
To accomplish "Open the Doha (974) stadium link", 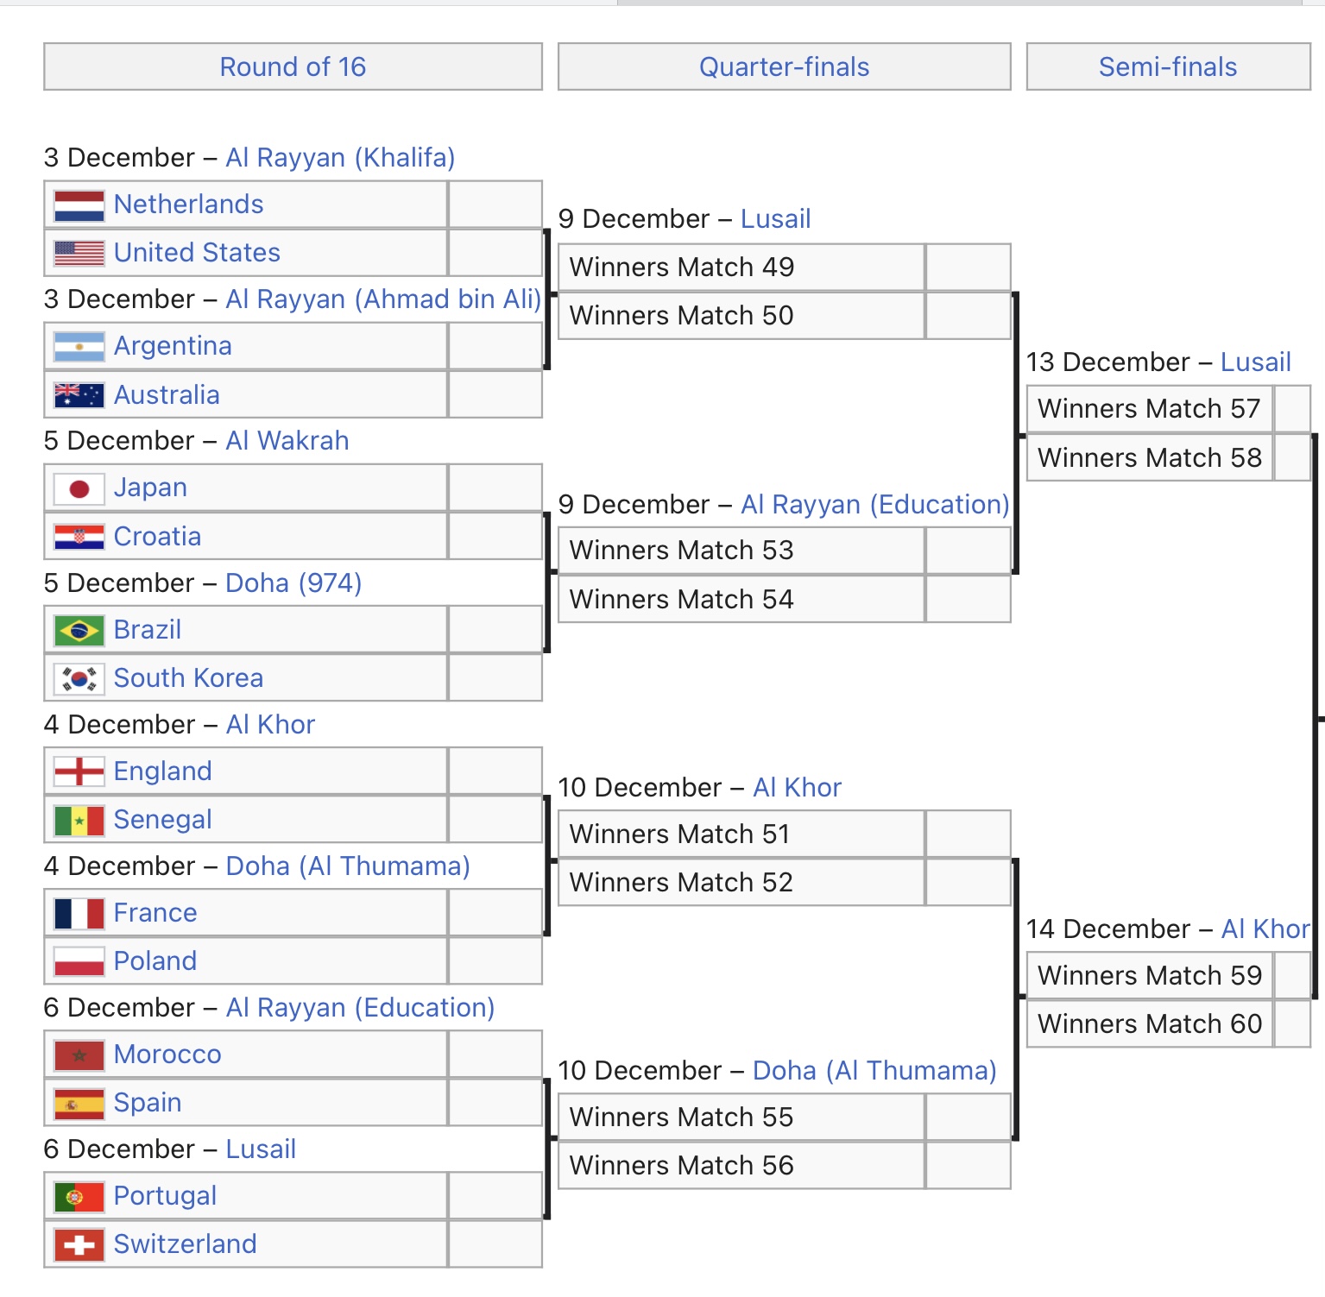I will pyautogui.click(x=293, y=582).
